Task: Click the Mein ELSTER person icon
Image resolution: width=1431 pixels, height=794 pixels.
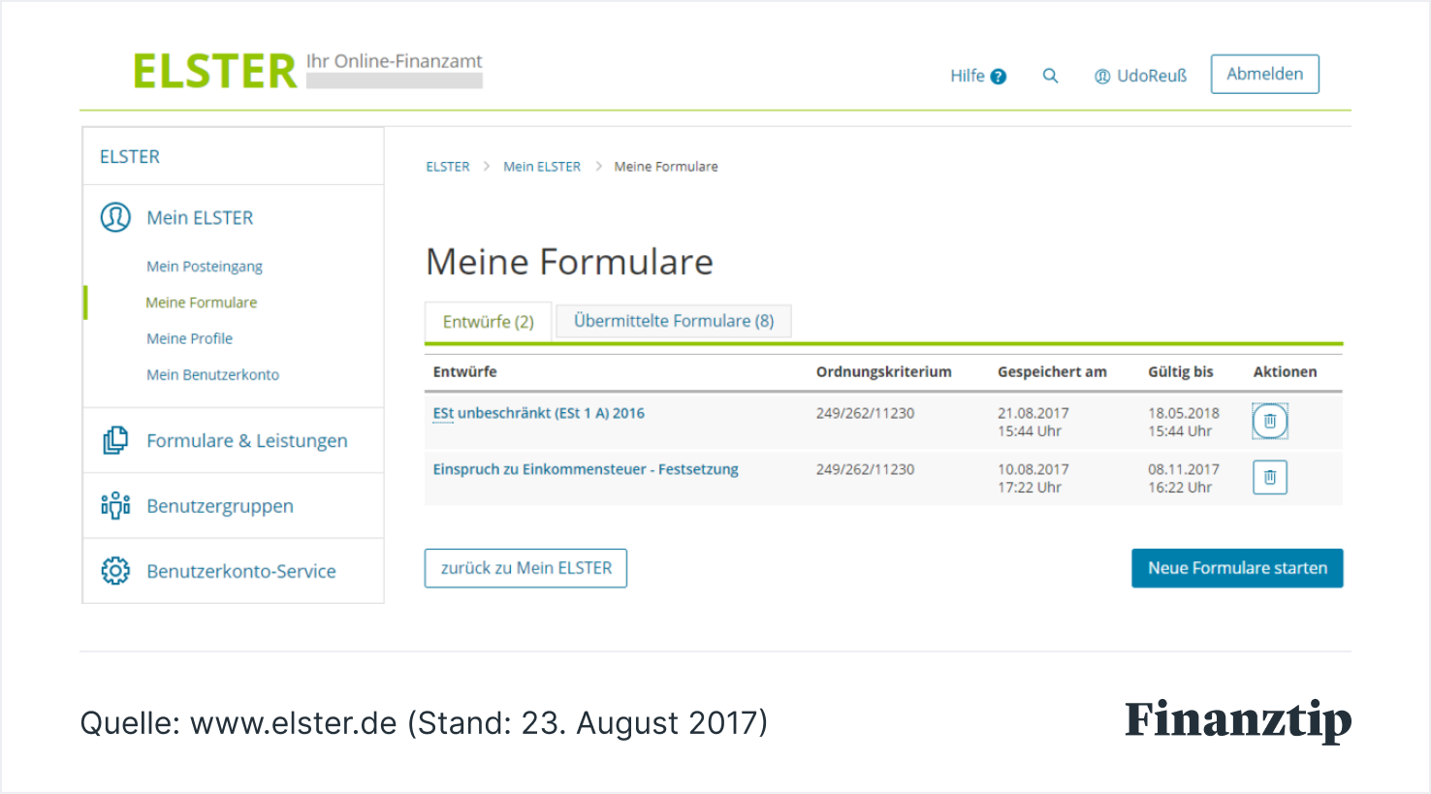Action: tap(115, 217)
